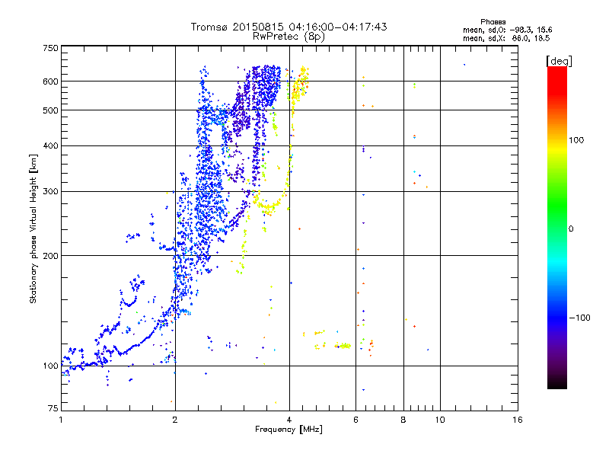Click the y-axis tick label '750'
Screen dimensions: 609x457
coord(50,48)
